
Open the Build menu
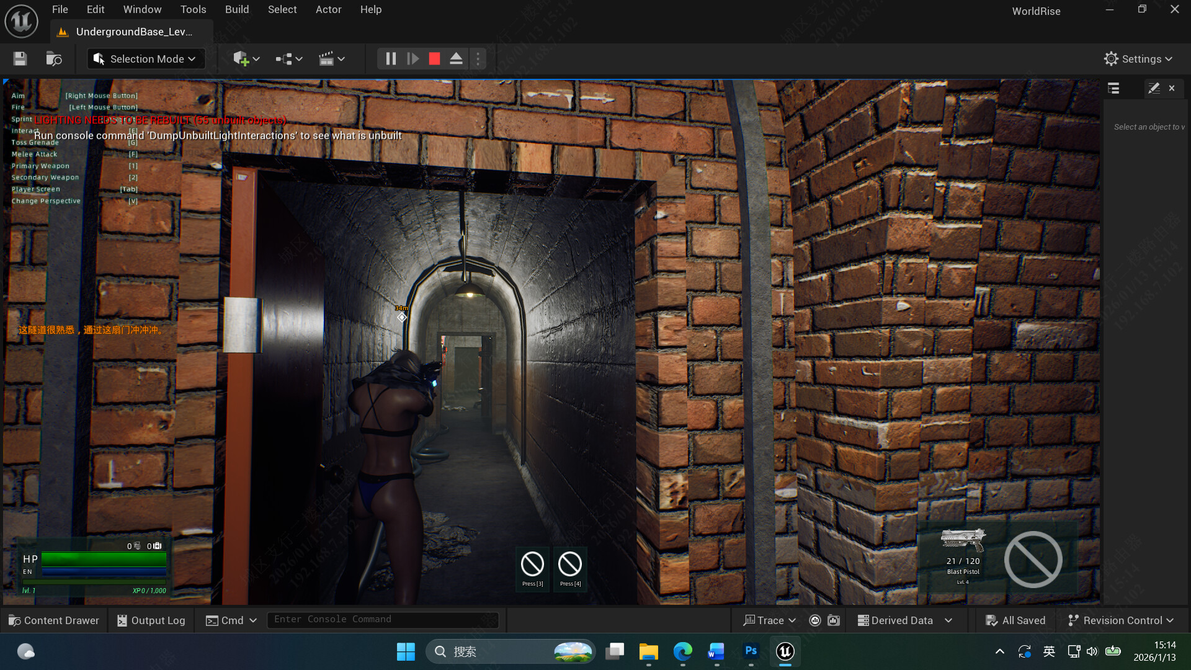pyautogui.click(x=236, y=9)
